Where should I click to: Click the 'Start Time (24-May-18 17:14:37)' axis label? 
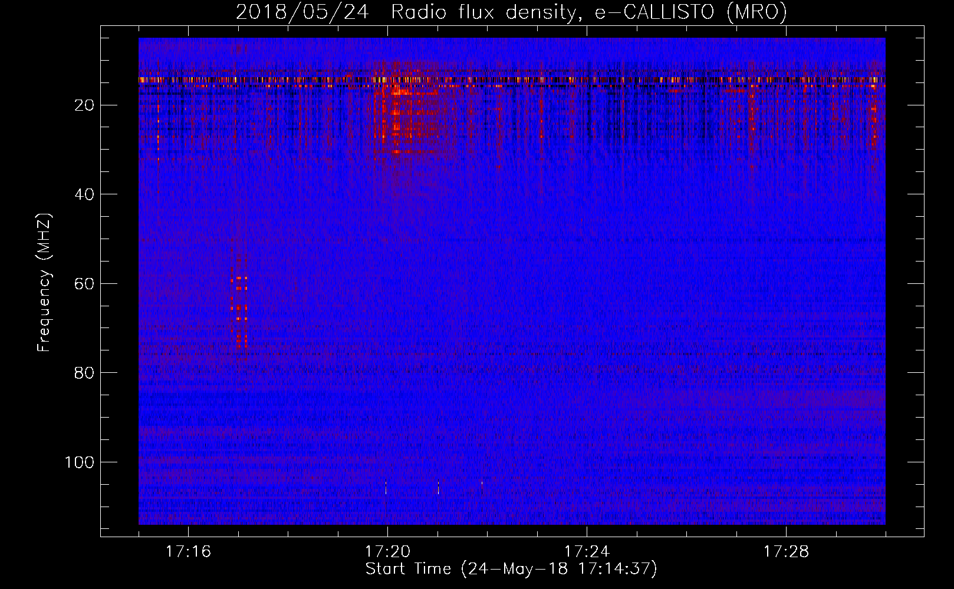click(511, 569)
